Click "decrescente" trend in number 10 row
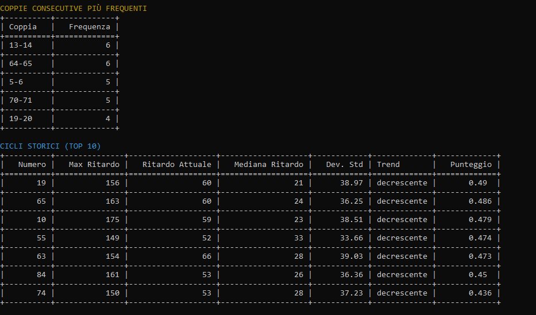 tap(402, 220)
